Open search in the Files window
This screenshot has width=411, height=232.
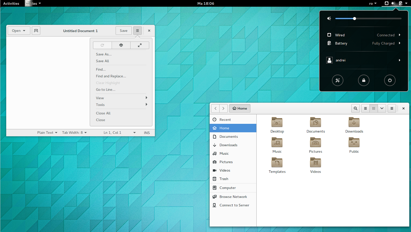pyautogui.click(x=355, y=108)
